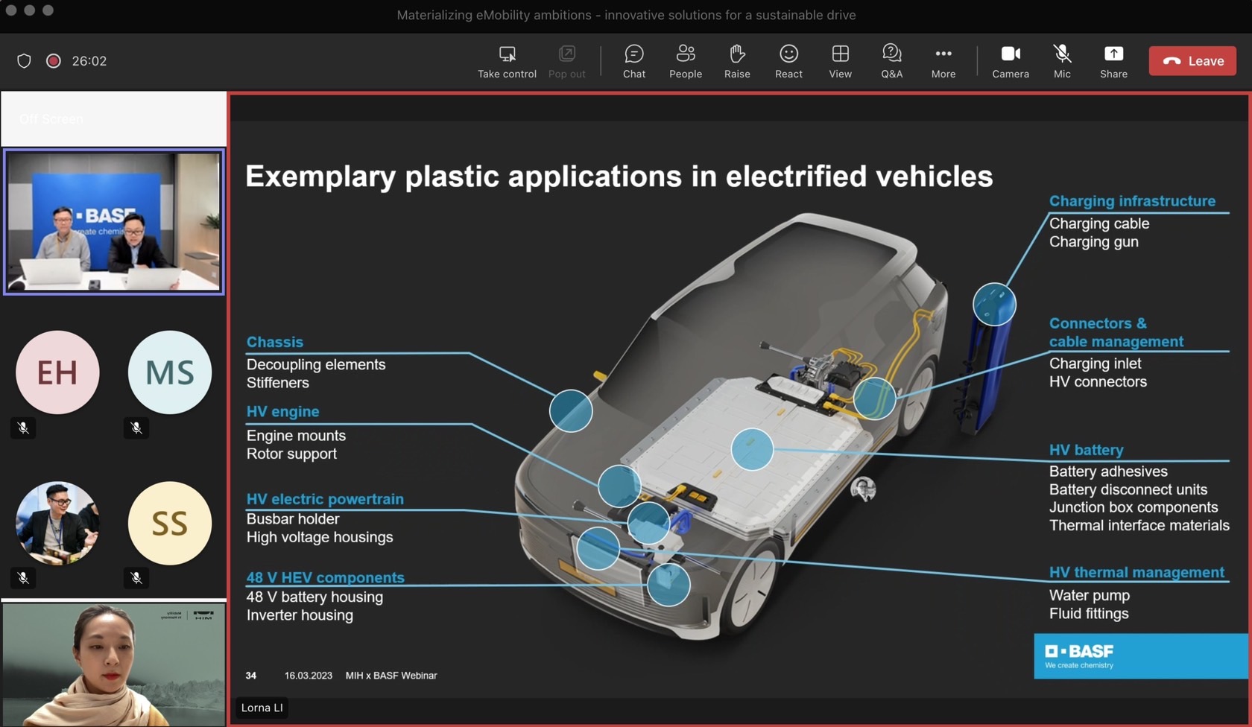Expand the More options menu
This screenshot has width=1252, height=727.
pos(943,61)
